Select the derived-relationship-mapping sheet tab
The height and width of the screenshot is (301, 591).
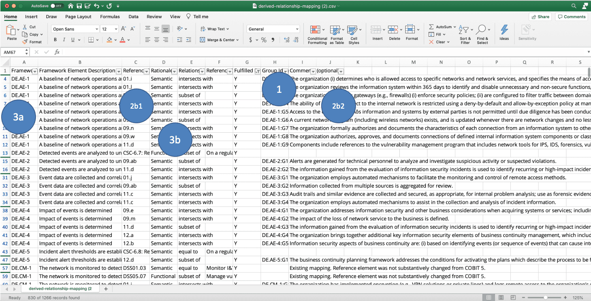(x=60, y=289)
